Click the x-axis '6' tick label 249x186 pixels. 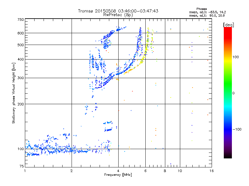[x=145, y=171]
